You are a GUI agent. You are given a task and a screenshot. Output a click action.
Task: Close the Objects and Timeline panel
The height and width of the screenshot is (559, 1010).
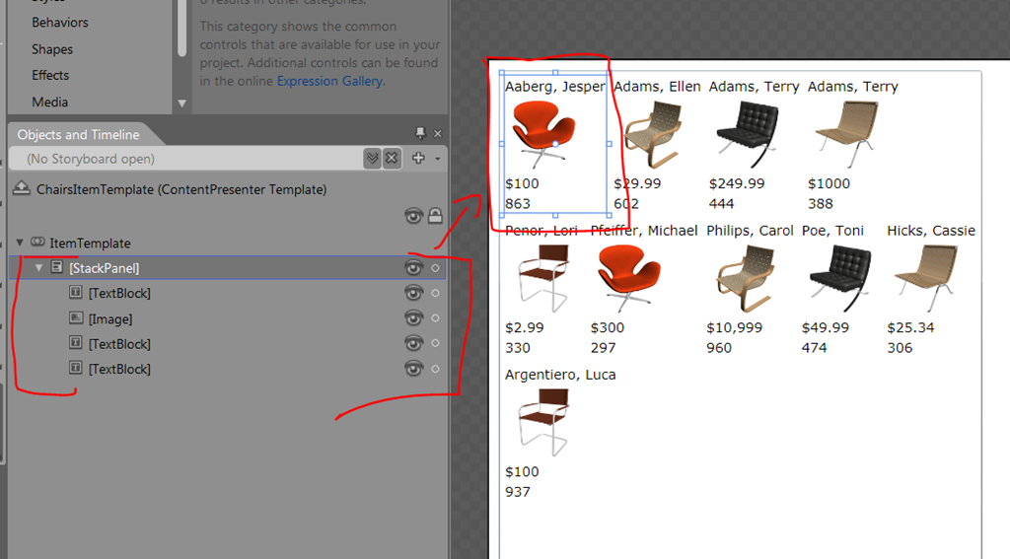[x=438, y=134]
